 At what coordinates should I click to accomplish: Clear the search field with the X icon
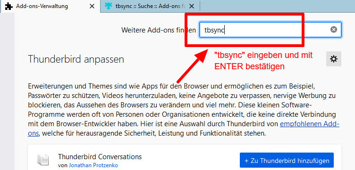(x=333, y=30)
